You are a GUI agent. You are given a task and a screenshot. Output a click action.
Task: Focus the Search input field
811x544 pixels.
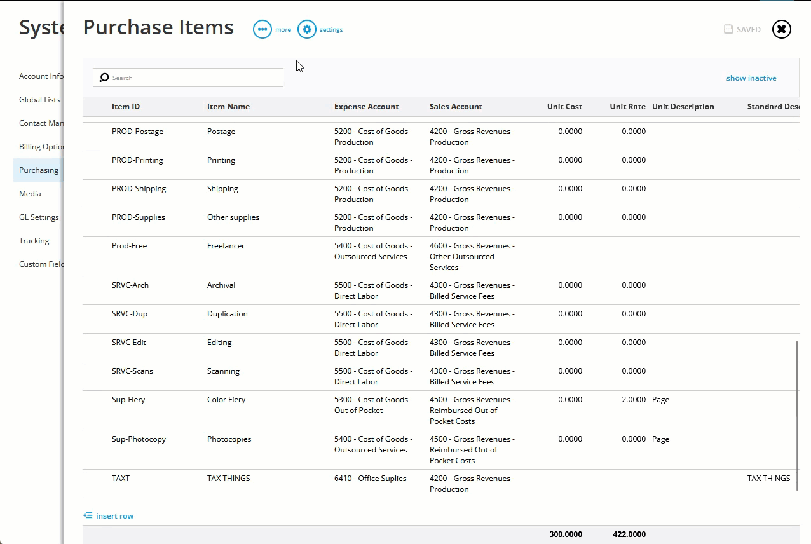[188, 78]
